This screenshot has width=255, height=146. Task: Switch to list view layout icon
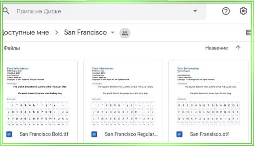pyautogui.click(x=248, y=32)
